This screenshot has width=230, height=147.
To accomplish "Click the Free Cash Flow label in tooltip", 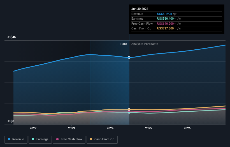I will 142,24.
